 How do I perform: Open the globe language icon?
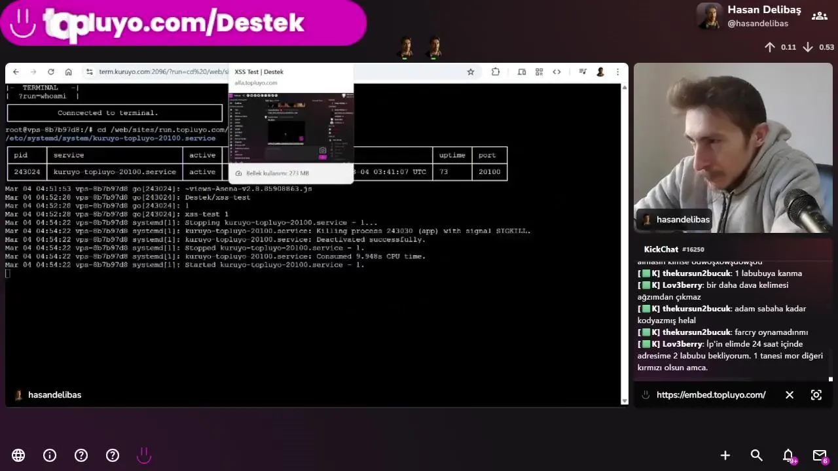pyautogui.click(x=18, y=455)
